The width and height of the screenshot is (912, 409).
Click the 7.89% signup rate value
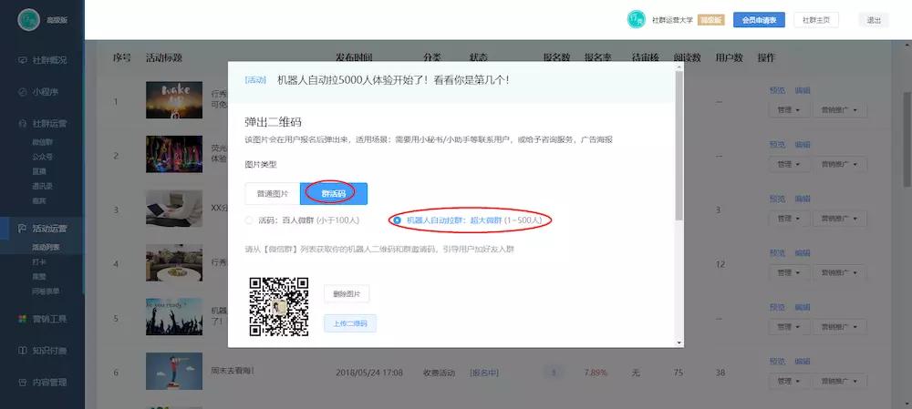point(596,373)
